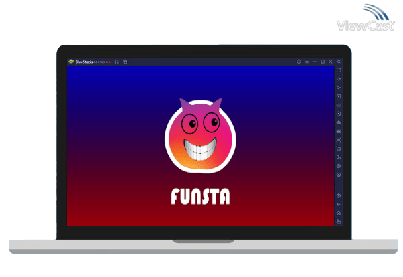Click the circular play icon in the side toolbar

(x=339, y=114)
